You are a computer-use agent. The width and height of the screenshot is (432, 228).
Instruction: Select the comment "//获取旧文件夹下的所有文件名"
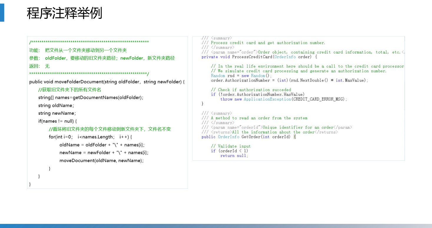(x=70, y=90)
